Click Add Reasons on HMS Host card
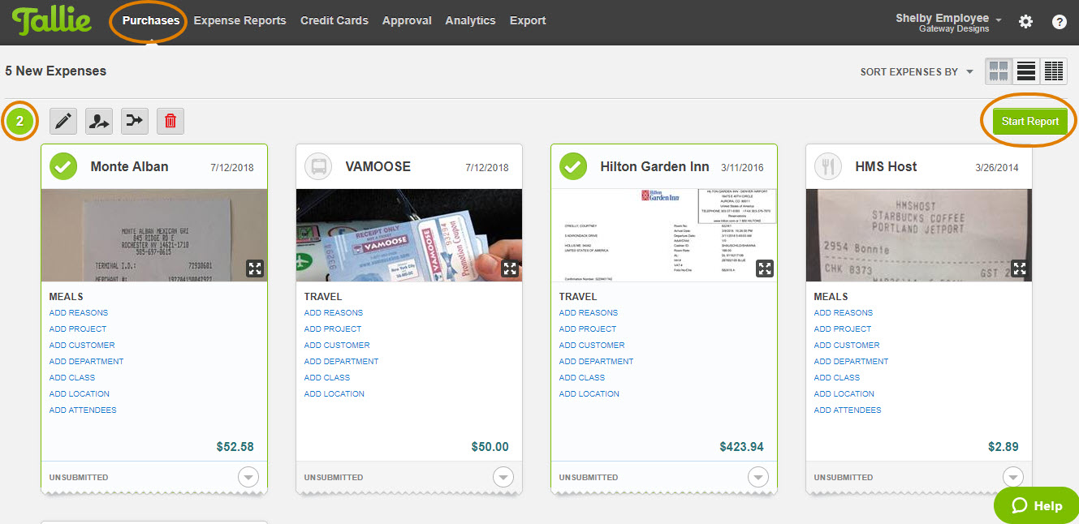 (x=844, y=313)
